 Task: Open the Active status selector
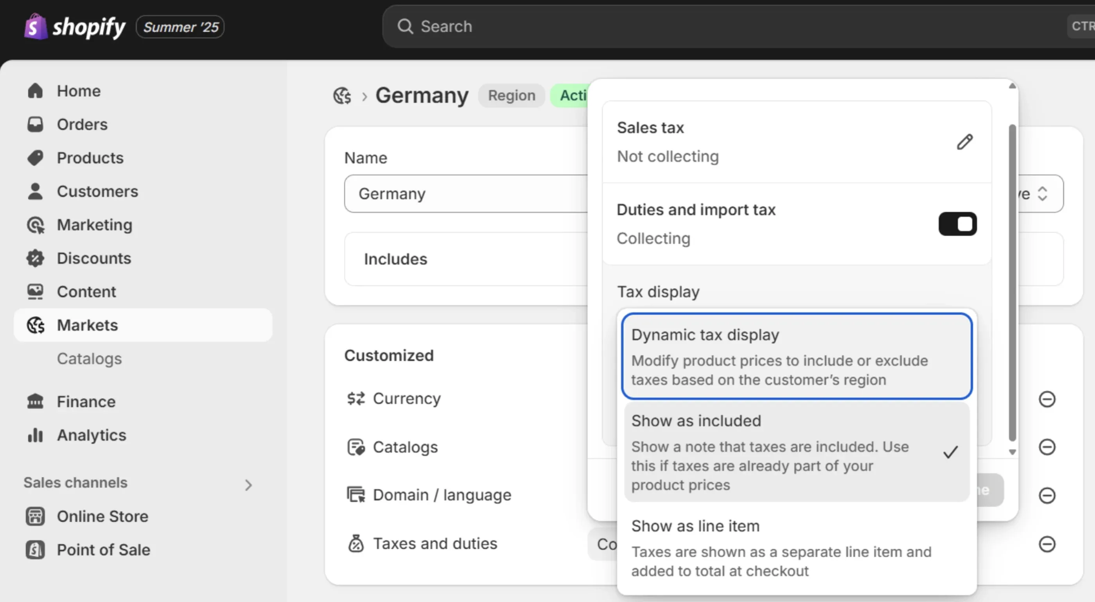pyautogui.click(x=1042, y=194)
